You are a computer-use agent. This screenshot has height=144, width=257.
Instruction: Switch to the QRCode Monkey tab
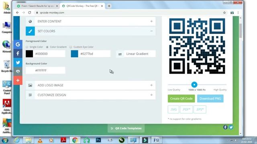click(82, 6)
